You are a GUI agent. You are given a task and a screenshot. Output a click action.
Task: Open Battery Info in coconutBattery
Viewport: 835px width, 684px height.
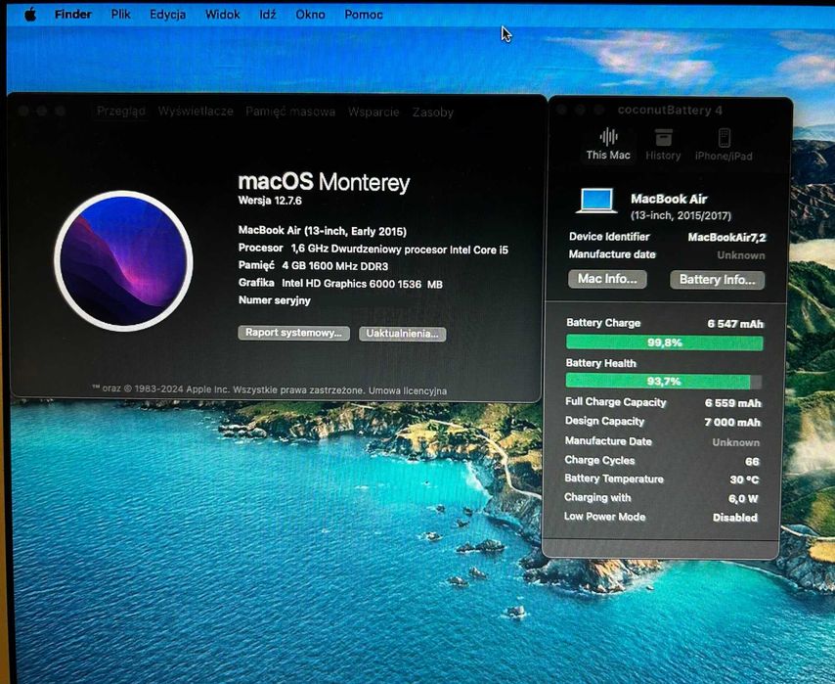[x=718, y=280]
